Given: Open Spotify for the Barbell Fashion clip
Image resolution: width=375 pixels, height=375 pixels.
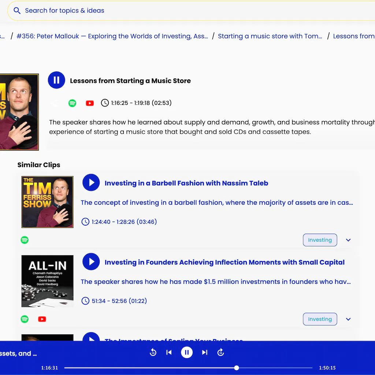Looking at the screenshot, I should point(25,240).
